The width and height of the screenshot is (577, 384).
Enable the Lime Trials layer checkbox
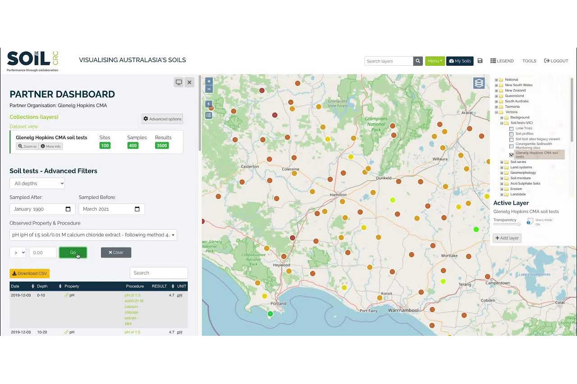511,129
